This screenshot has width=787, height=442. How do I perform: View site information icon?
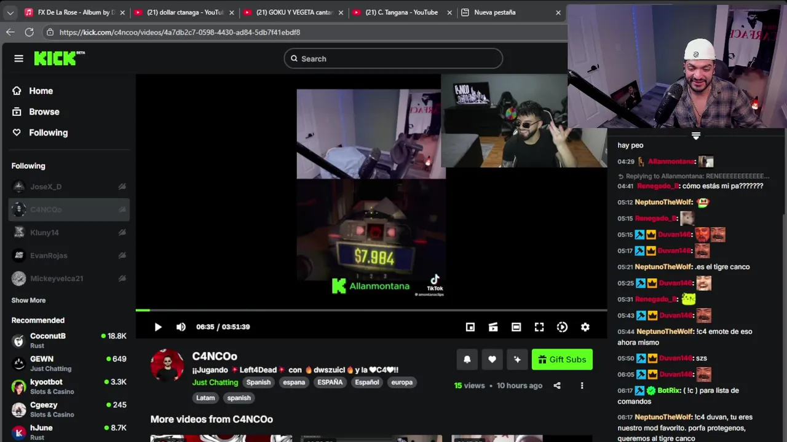[x=50, y=32]
